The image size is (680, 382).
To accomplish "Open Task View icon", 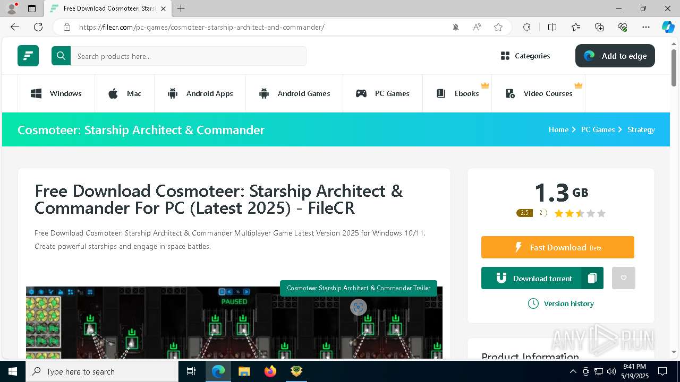I will [192, 371].
